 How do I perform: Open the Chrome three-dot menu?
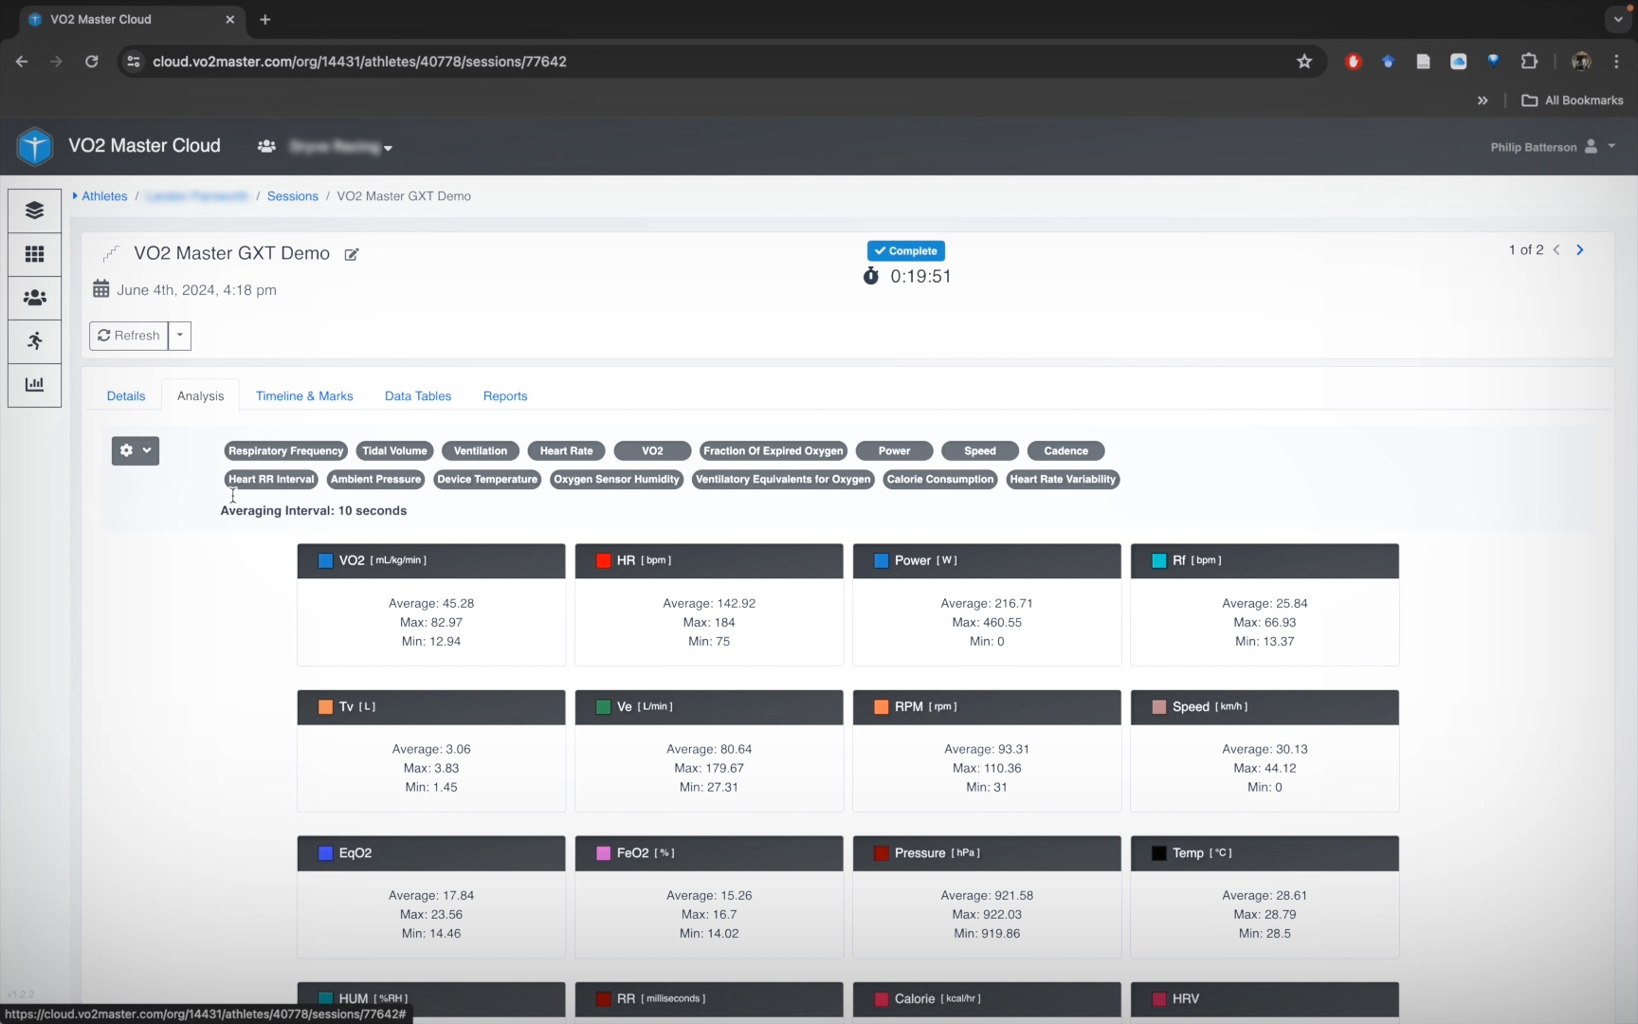point(1617,62)
